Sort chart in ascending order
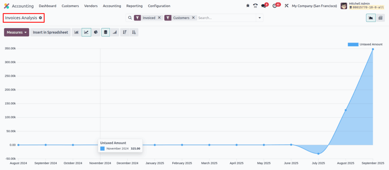The image size is (389, 170). pos(134,32)
